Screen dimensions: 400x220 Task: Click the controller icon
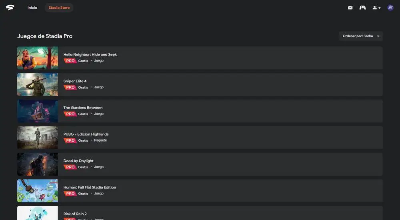(362, 8)
